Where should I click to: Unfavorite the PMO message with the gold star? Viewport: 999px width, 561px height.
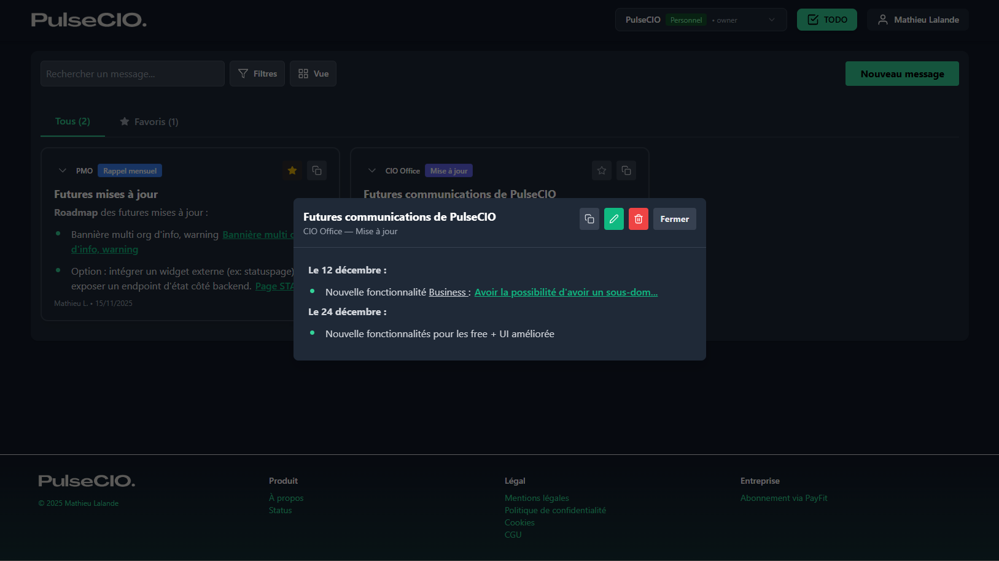292,170
